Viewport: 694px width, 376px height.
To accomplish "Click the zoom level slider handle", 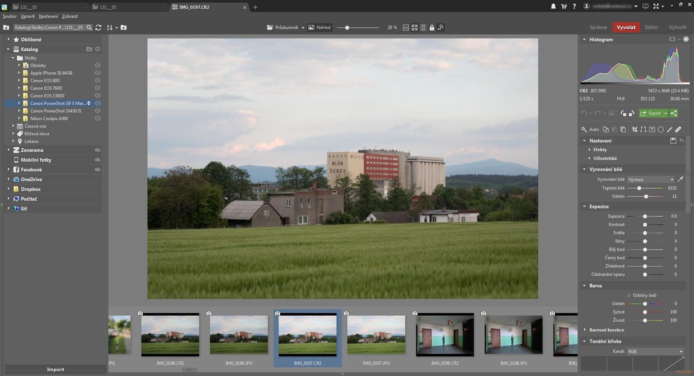I will coord(347,27).
